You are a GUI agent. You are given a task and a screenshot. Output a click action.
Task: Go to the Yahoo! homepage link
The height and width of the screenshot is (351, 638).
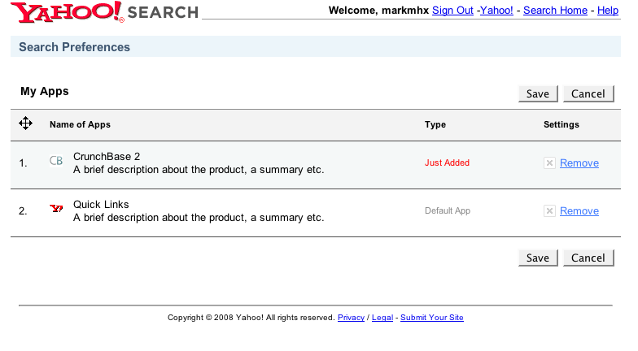point(496,11)
